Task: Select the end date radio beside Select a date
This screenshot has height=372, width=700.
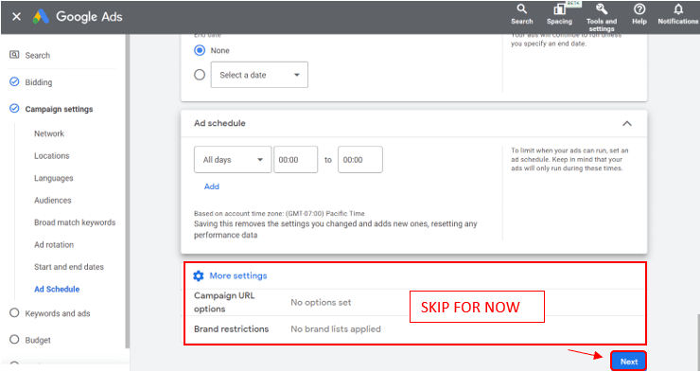Action: [x=200, y=75]
